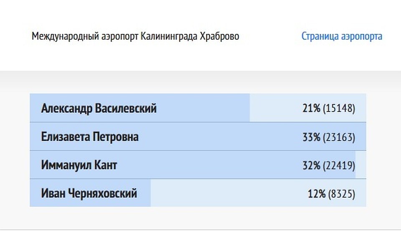Click the 21% (15148) result value

click(329, 108)
